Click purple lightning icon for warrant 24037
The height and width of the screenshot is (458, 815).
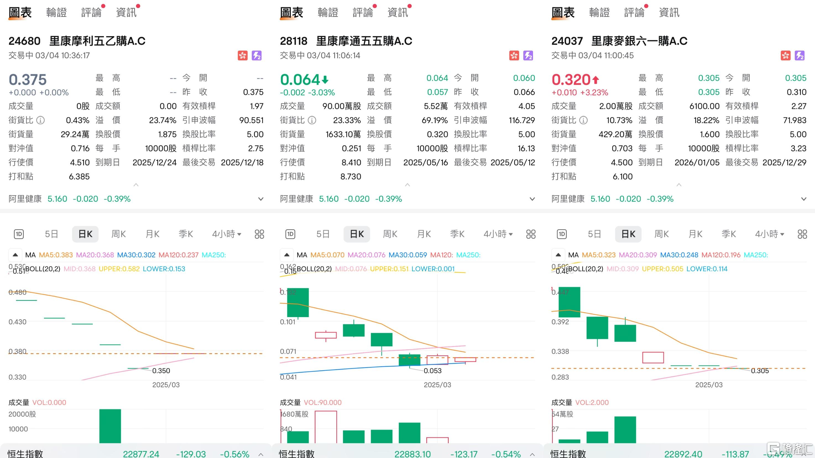[x=800, y=56]
